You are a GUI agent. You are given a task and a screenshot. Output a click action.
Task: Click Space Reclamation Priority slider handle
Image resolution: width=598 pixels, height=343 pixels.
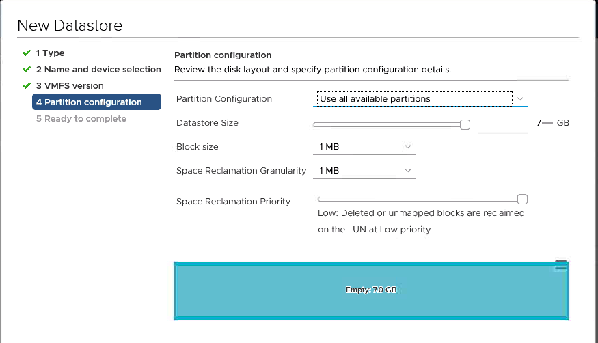523,199
